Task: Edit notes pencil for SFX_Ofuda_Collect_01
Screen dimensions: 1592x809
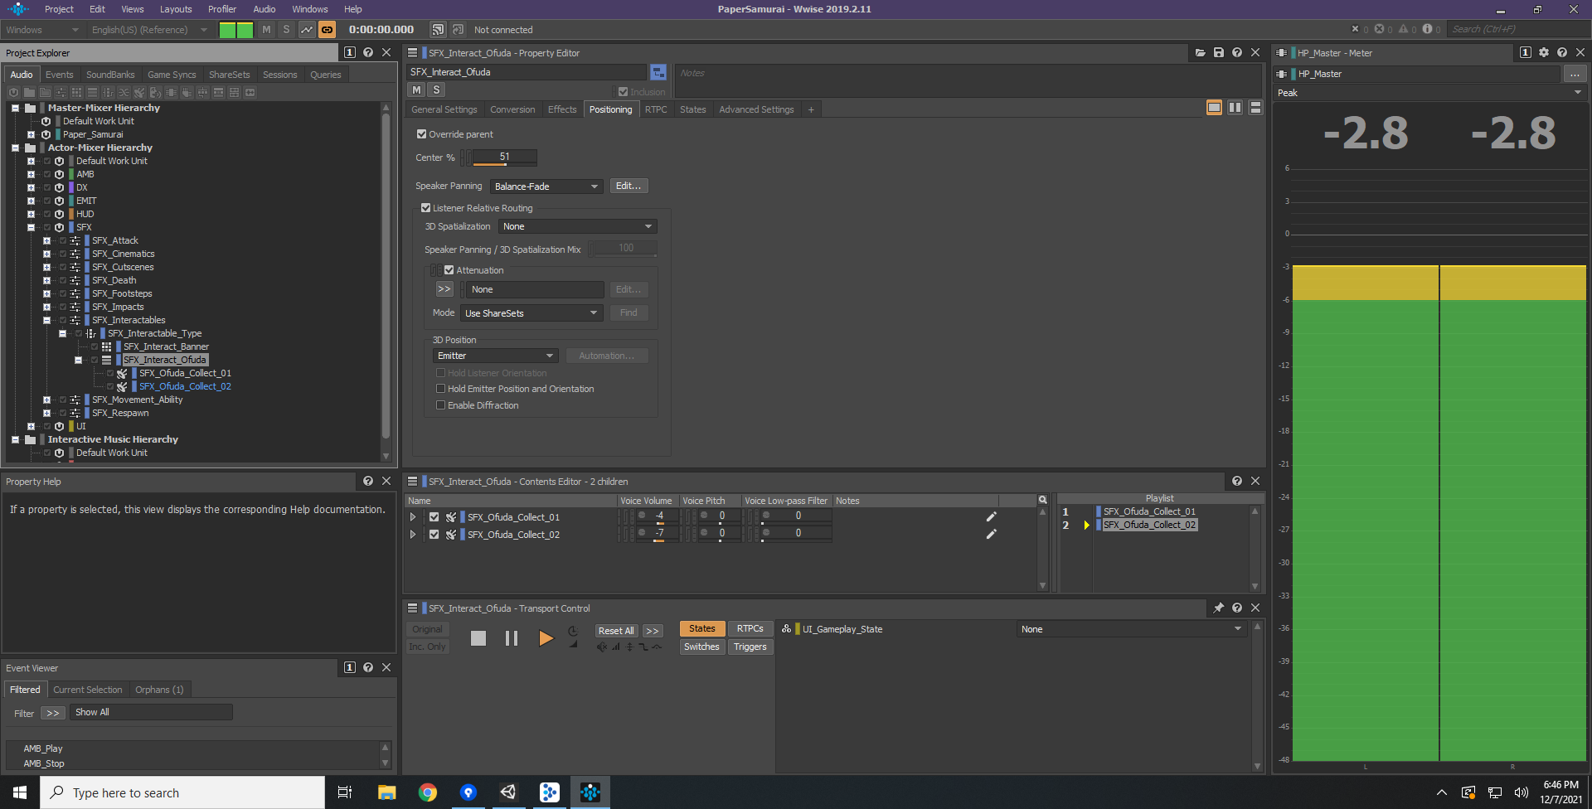Action: point(991,516)
